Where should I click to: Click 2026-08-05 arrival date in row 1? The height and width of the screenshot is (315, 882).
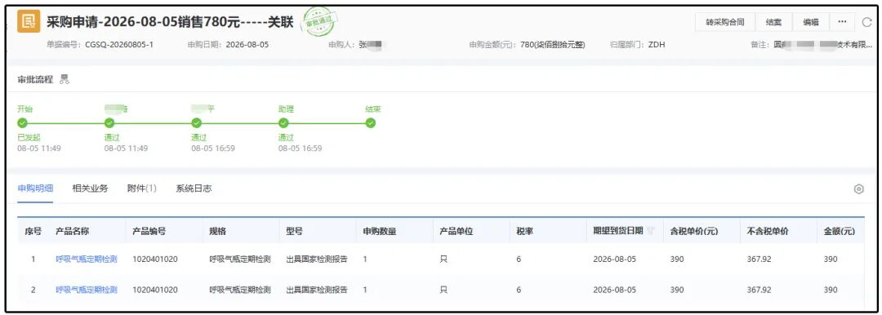click(x=615, y=260)
